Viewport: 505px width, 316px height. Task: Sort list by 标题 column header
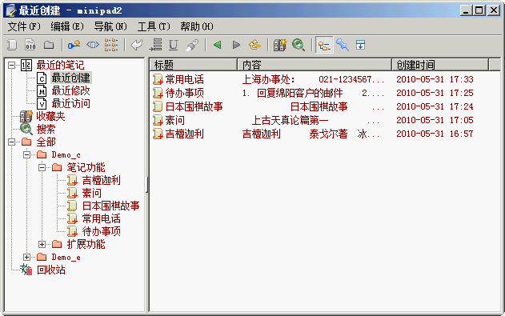(194, 65)
